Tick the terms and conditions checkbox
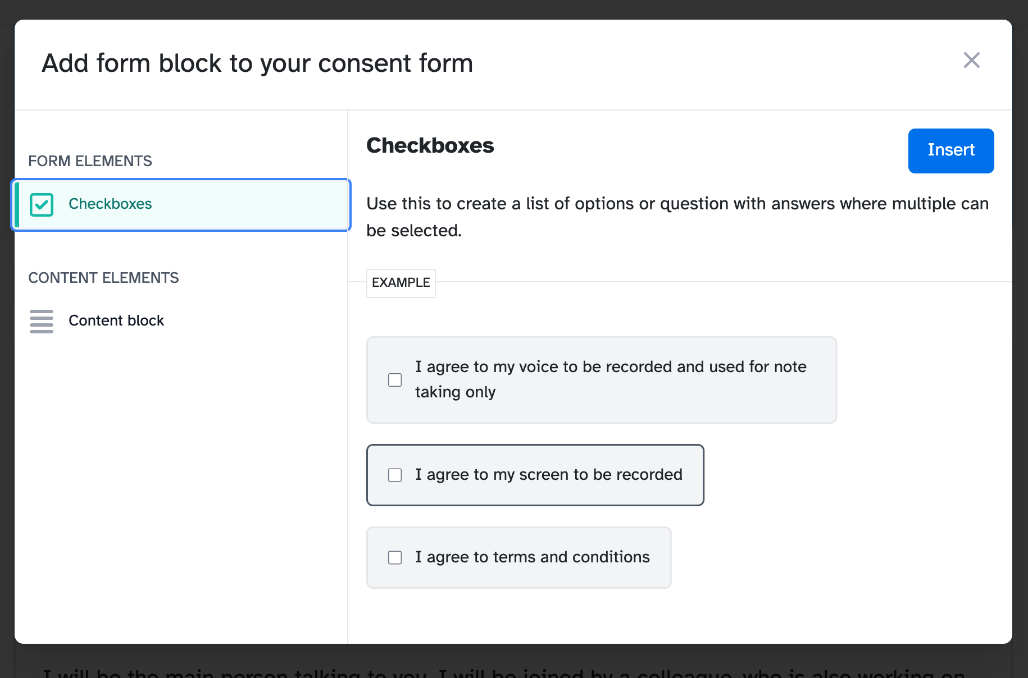This screenshot has height=678, width=1028. tap(394, 557)
